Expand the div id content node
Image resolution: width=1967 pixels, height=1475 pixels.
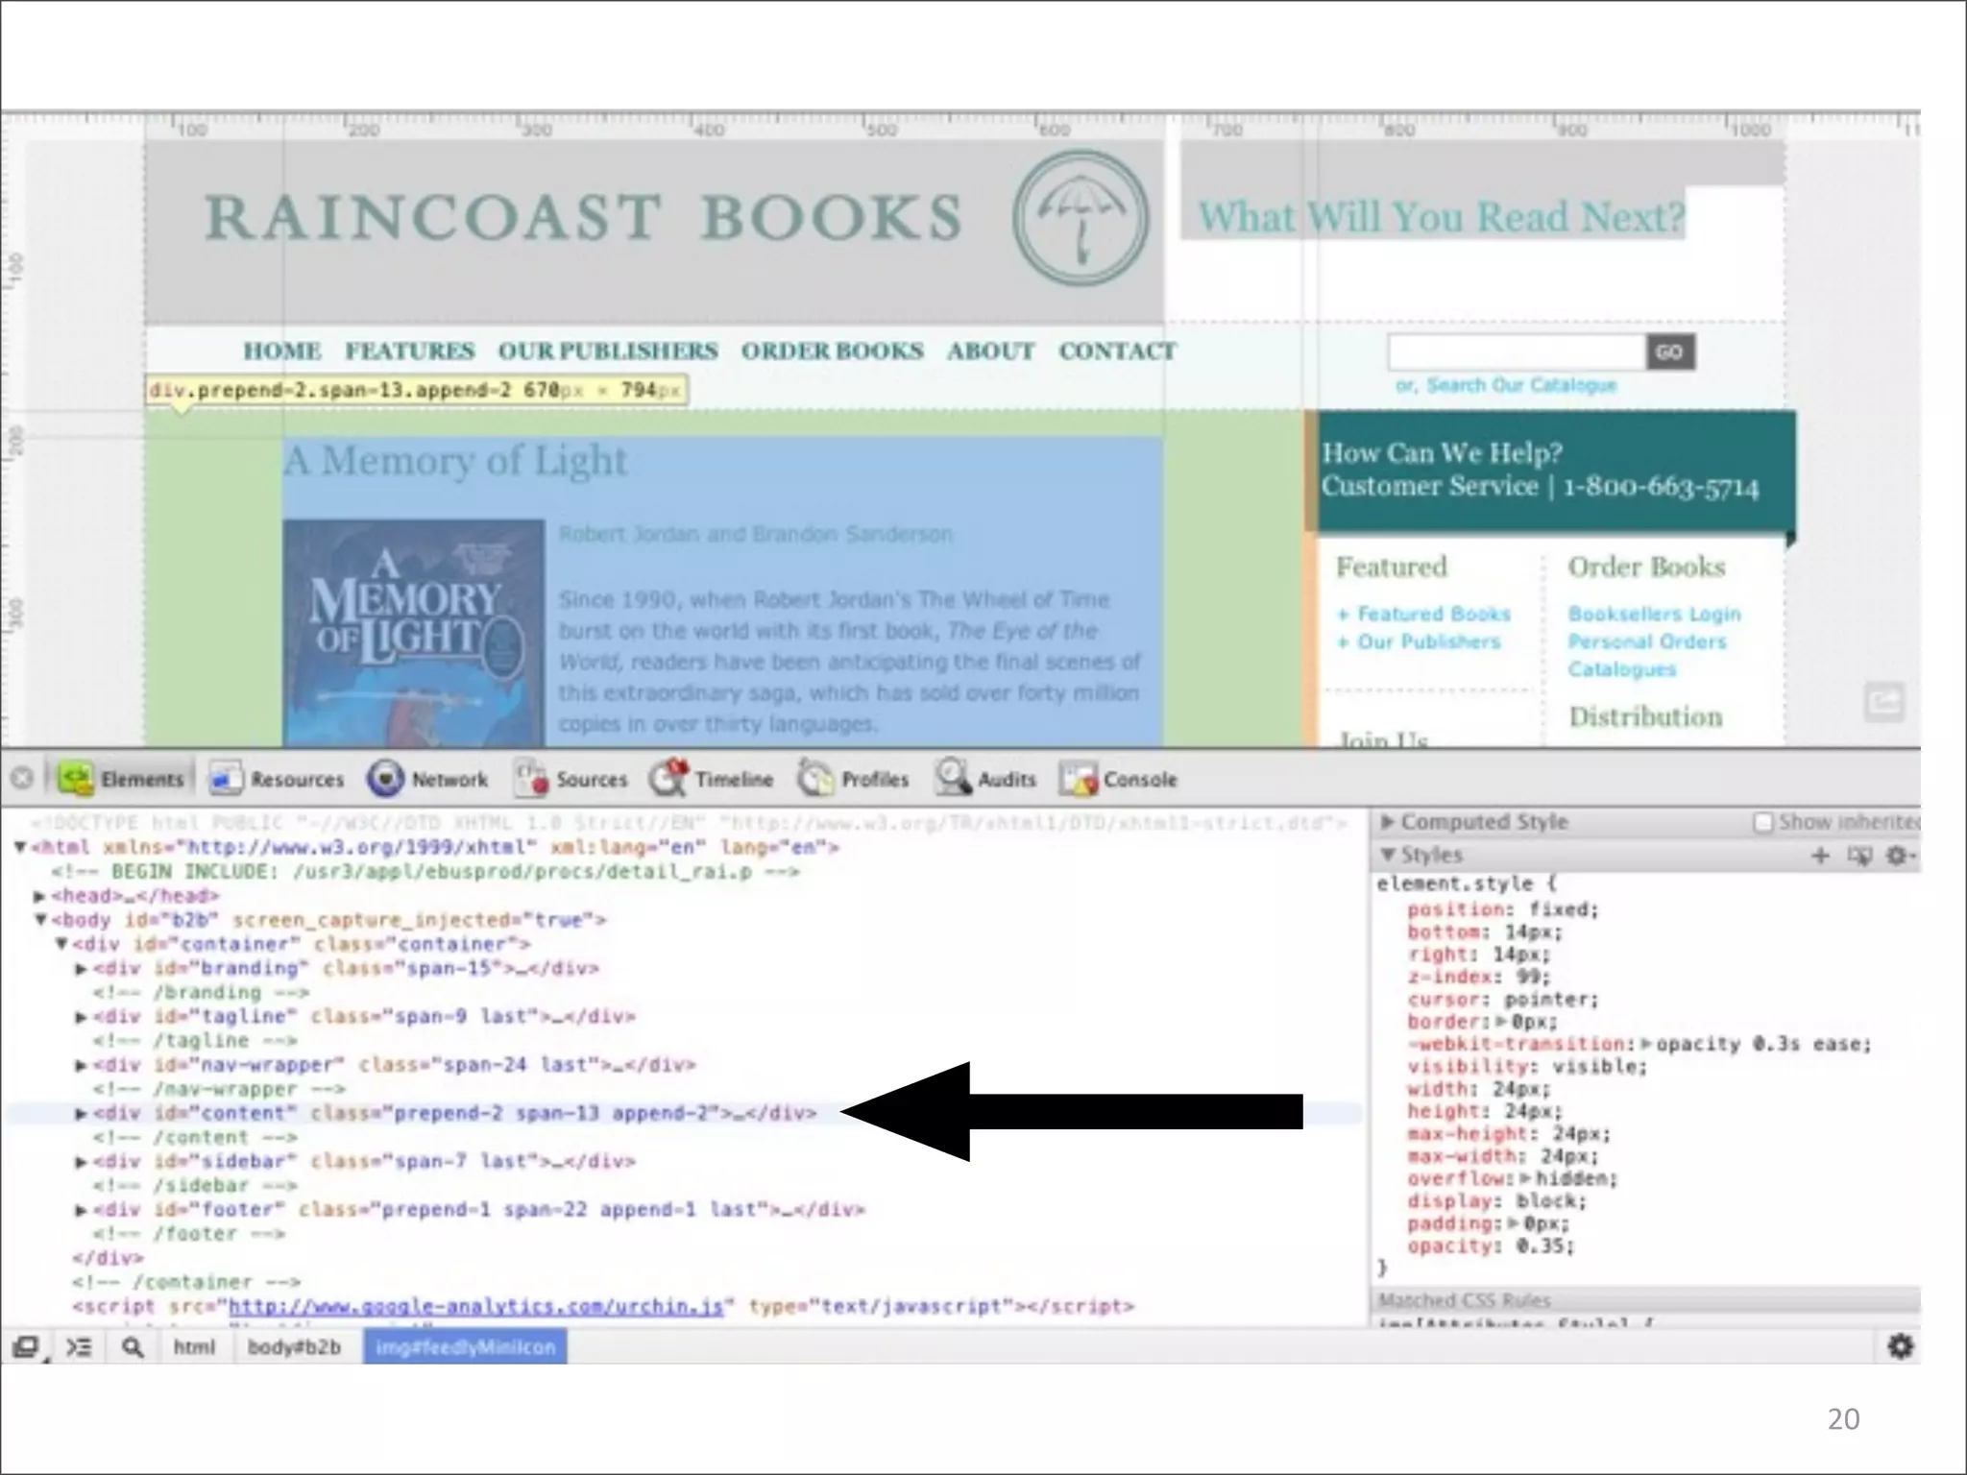[x=82, y=1114]
